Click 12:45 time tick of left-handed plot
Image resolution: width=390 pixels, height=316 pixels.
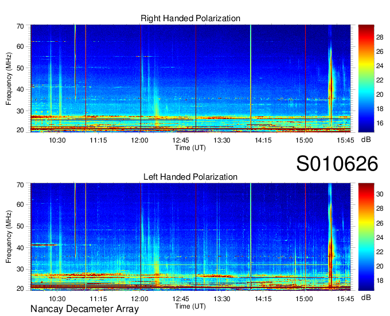click(181, 299)
